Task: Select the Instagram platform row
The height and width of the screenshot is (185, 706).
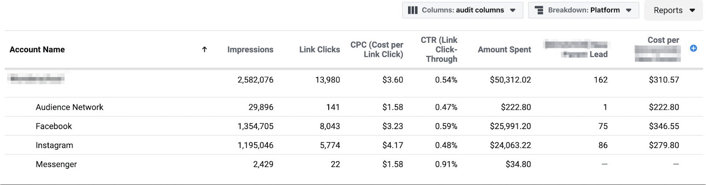Action: 354,145
